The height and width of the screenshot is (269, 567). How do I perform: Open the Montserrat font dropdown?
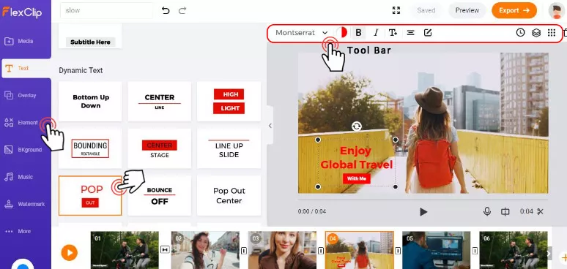(x=302, y=33)
